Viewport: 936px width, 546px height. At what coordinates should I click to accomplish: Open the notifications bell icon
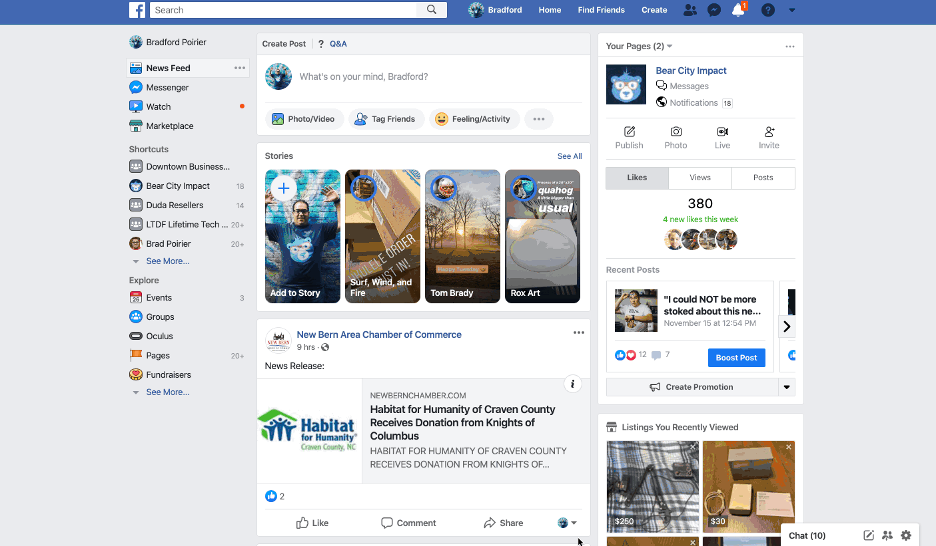[738, 10]
